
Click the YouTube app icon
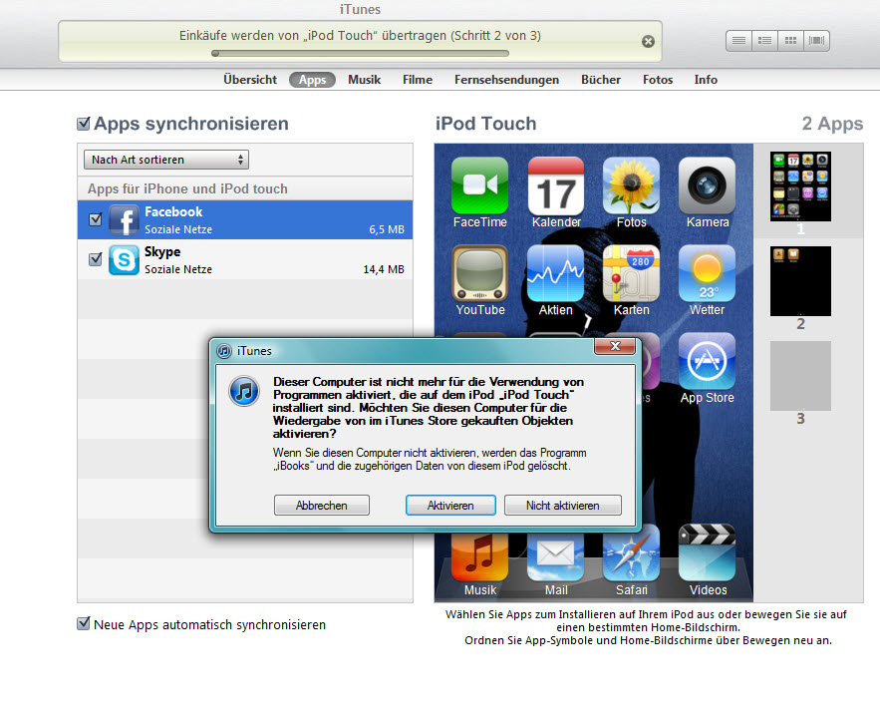click(479, 273)
